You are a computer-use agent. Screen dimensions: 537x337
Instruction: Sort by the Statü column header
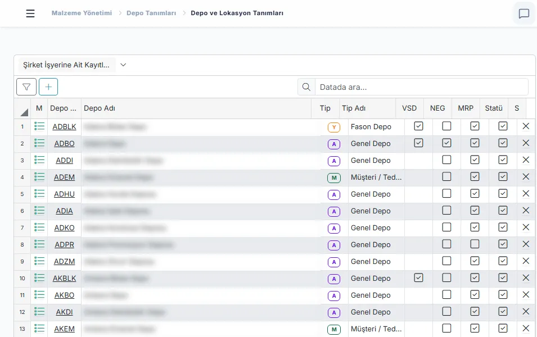[x=494, y=108]
